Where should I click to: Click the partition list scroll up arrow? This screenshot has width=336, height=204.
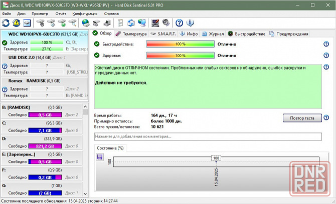tap(85, 106)
